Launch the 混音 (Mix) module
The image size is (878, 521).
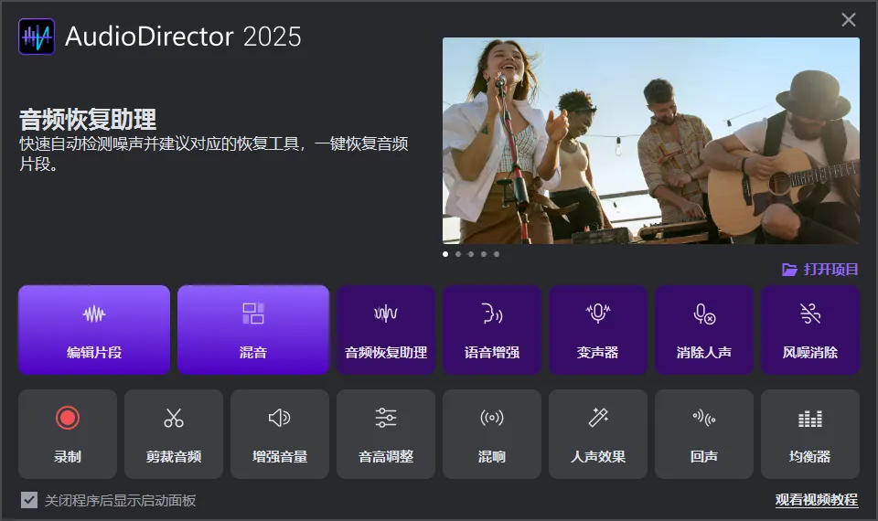(x=253, y=330)
